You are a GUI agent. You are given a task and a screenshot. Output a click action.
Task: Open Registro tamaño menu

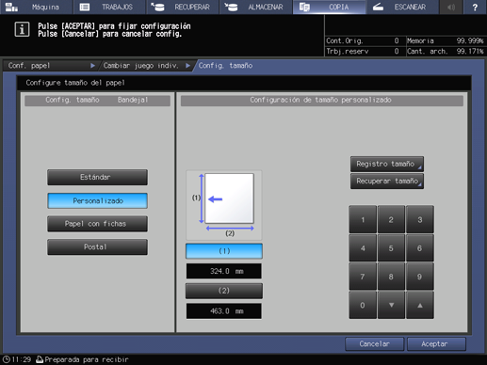[x=387, y=164]
